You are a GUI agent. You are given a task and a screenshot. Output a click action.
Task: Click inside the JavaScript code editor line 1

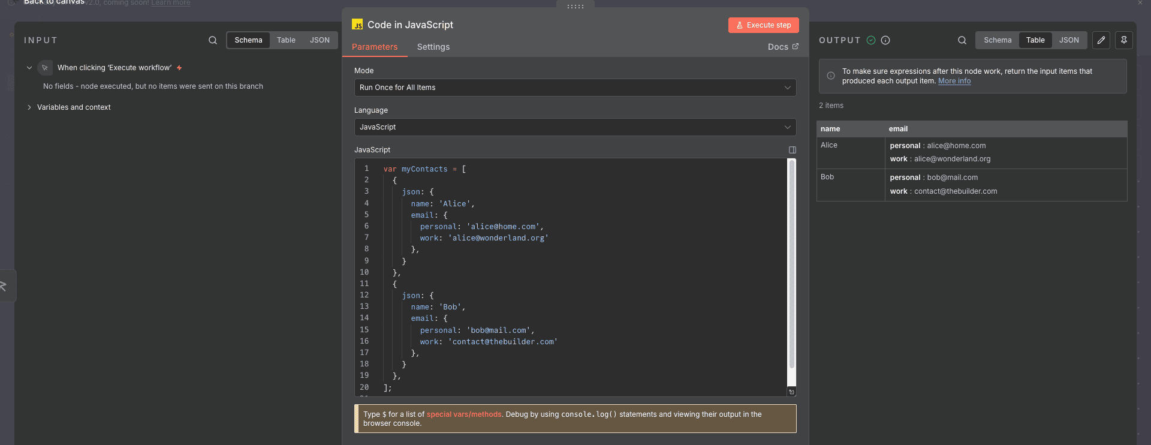(x=424, y=169)
